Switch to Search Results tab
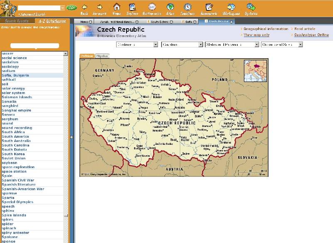The image size is (333, 243). [17, 21]
